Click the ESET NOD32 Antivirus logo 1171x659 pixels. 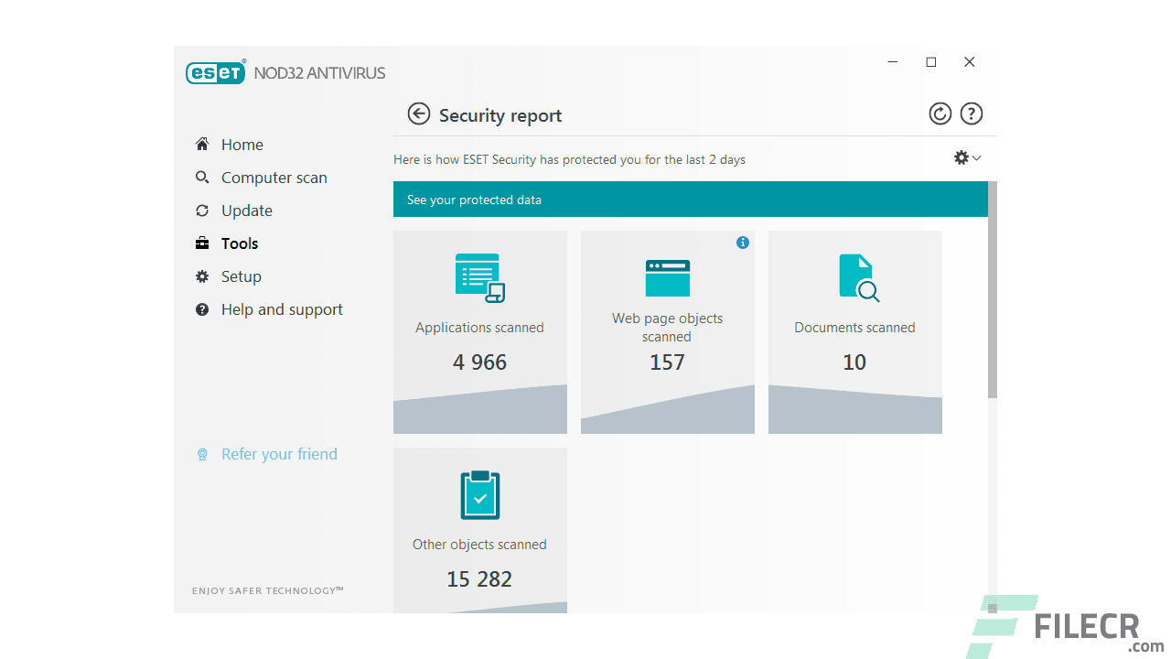pyautogui.click(x=285, y=73)
